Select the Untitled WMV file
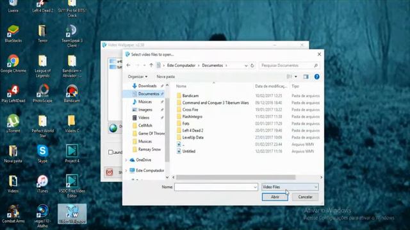Viewport: 410px width, 230px height. (x=188, y=151)
